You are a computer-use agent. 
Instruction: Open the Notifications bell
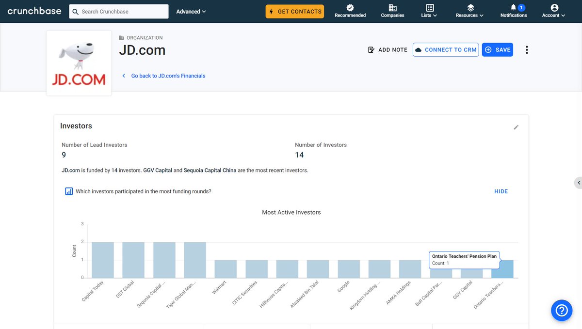(514, 11)
